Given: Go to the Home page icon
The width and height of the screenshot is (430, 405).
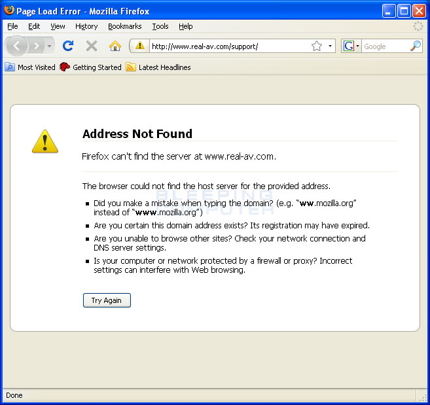Looking at the screenshot, I should pyautogui.click(x=115, y=46).
